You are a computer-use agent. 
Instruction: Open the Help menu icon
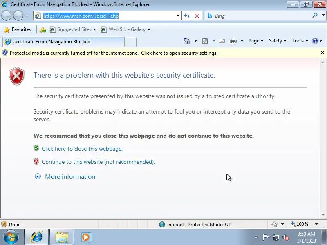[317, 41]
